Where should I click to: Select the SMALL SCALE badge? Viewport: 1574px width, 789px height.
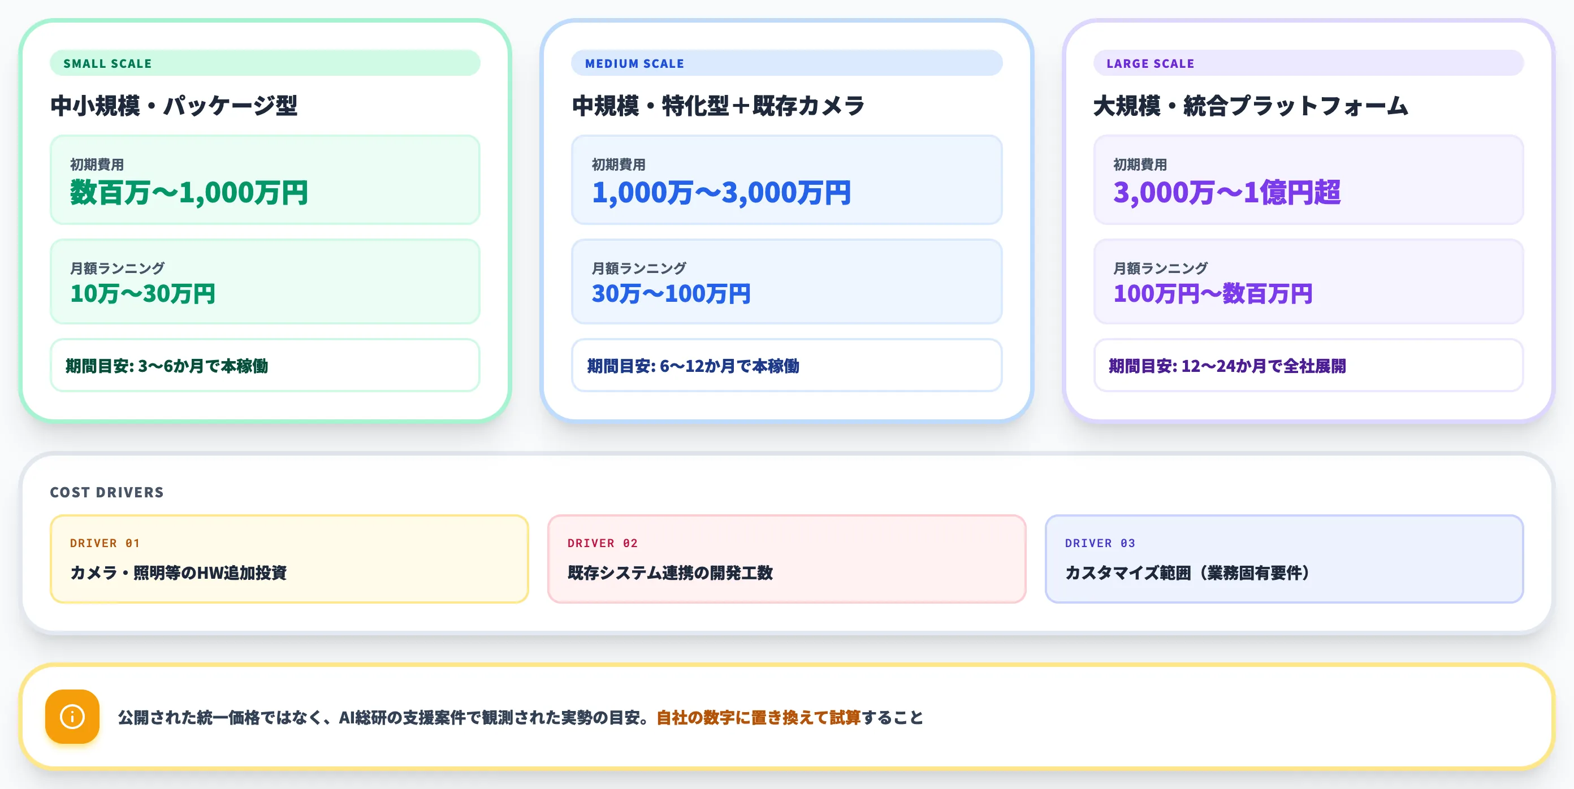pos(265,63)
